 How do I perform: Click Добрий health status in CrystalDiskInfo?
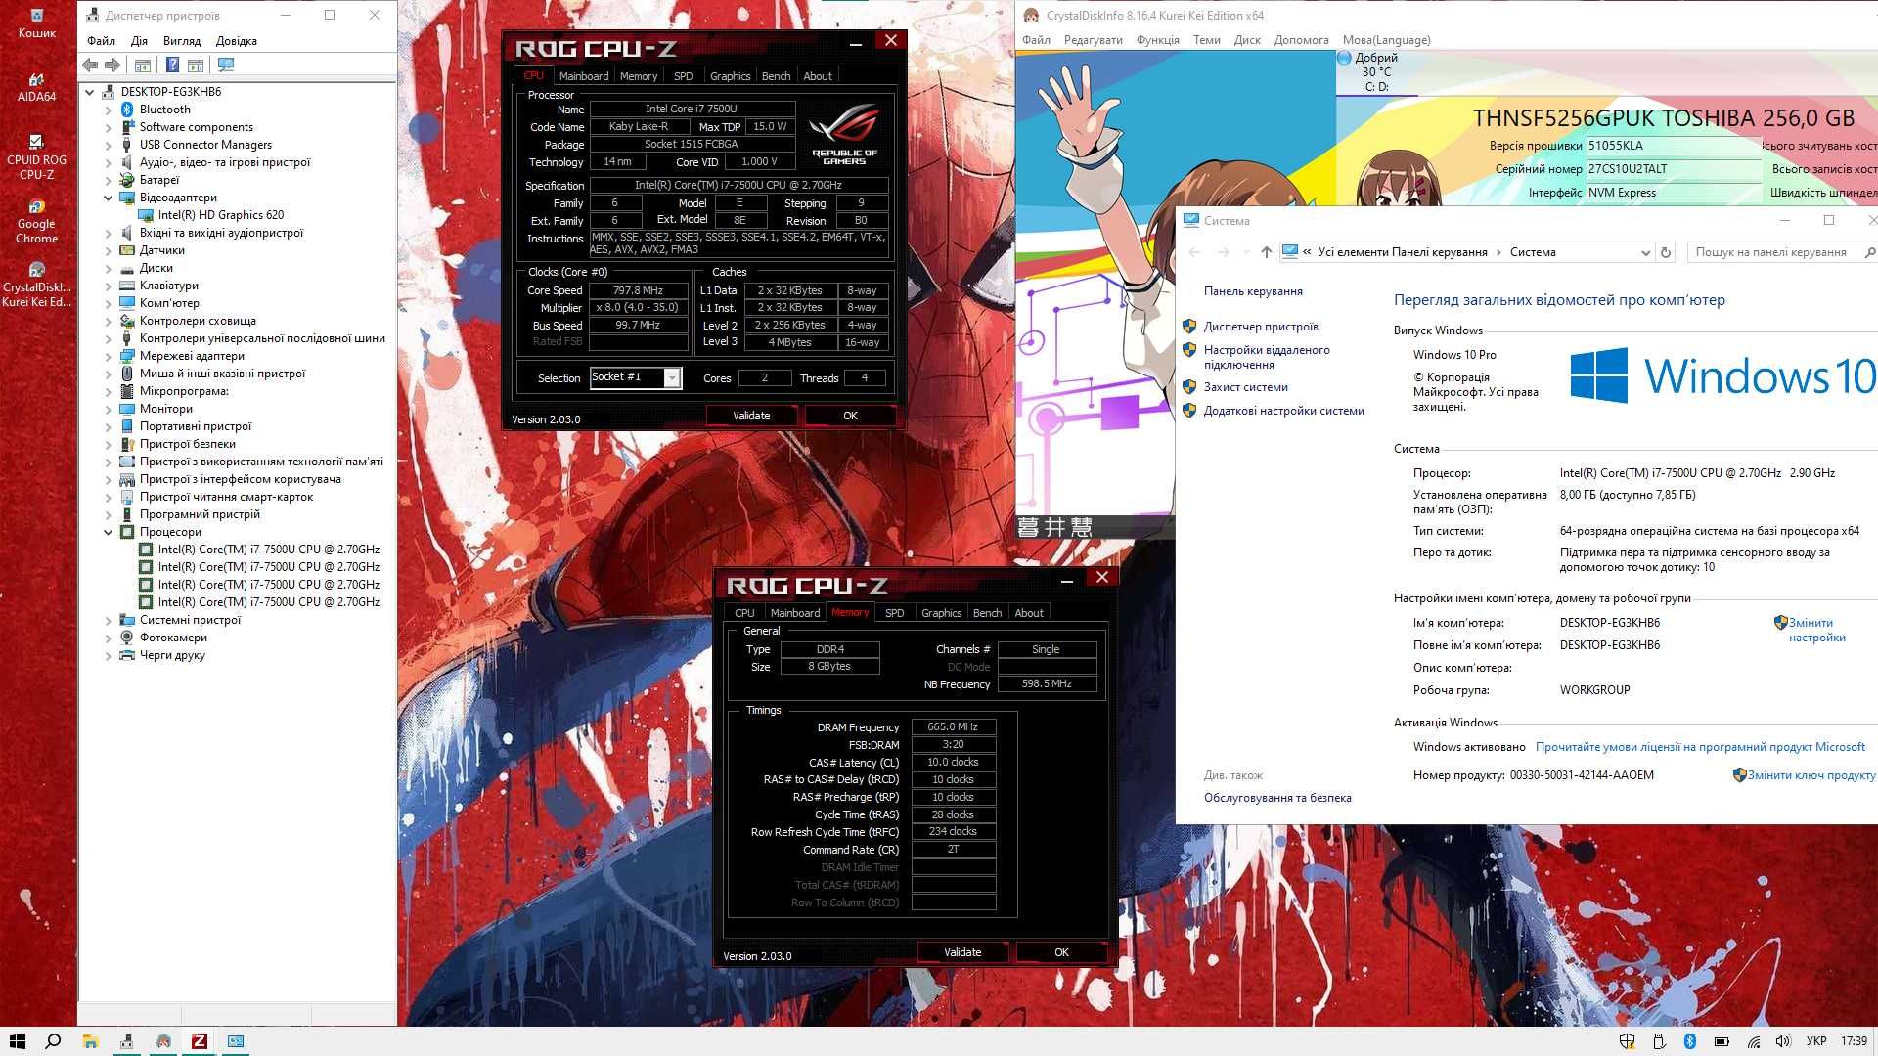[1375, 58]
